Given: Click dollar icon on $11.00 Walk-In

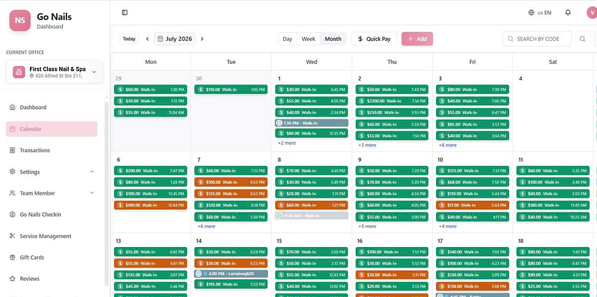Looking at the screenshot, I should pos(442,205).
